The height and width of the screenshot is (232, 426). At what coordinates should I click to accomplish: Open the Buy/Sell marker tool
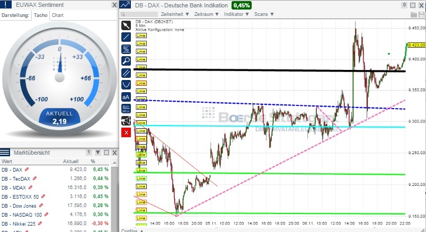click(126, 109)
